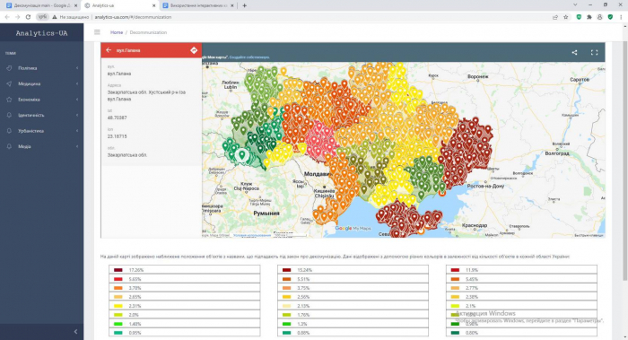The width and height of the screenshot is (628, 340).
Task: Click the Медицина paper-plane icon
Action: (x=9, y=83)
